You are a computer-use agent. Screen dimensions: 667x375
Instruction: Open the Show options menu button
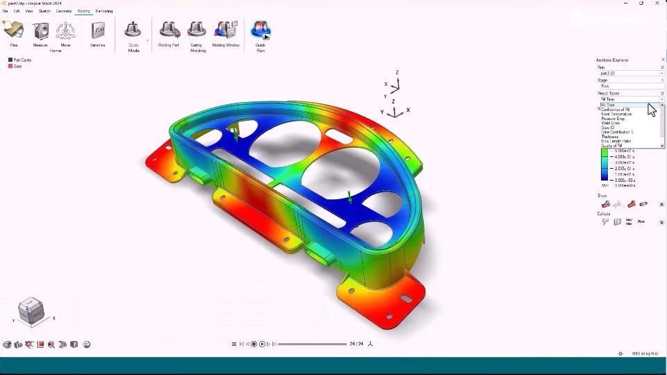tap(661, 204)
